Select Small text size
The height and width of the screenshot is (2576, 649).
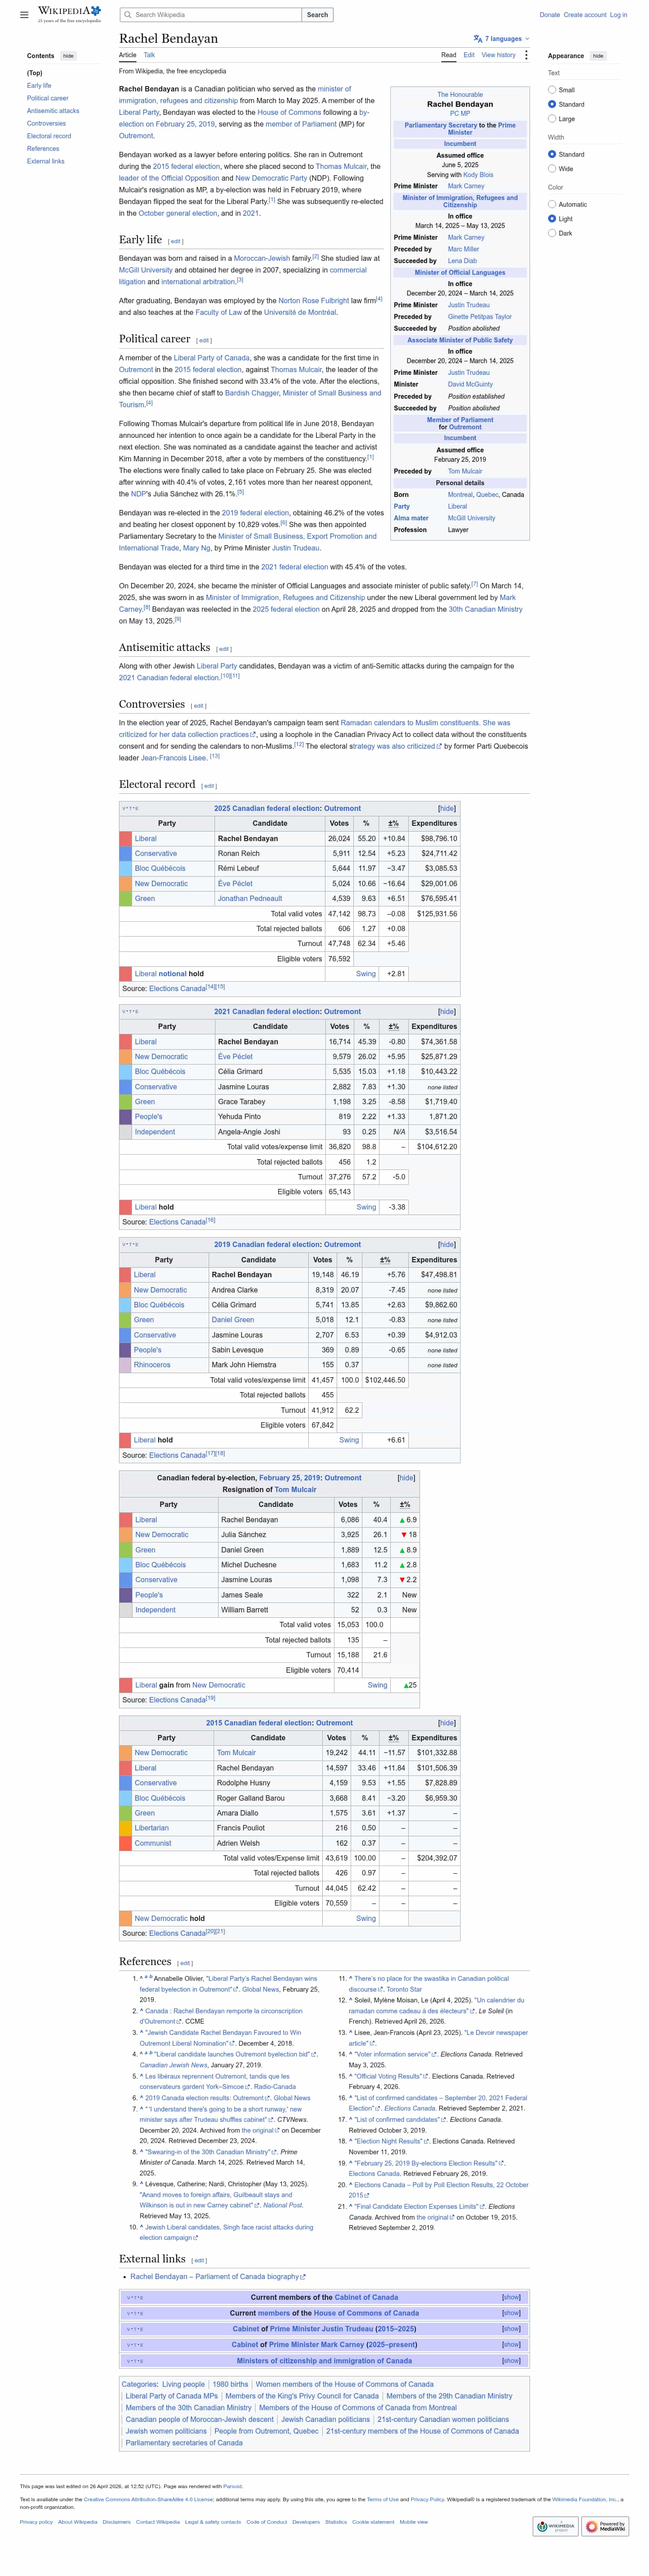(552, 90)
